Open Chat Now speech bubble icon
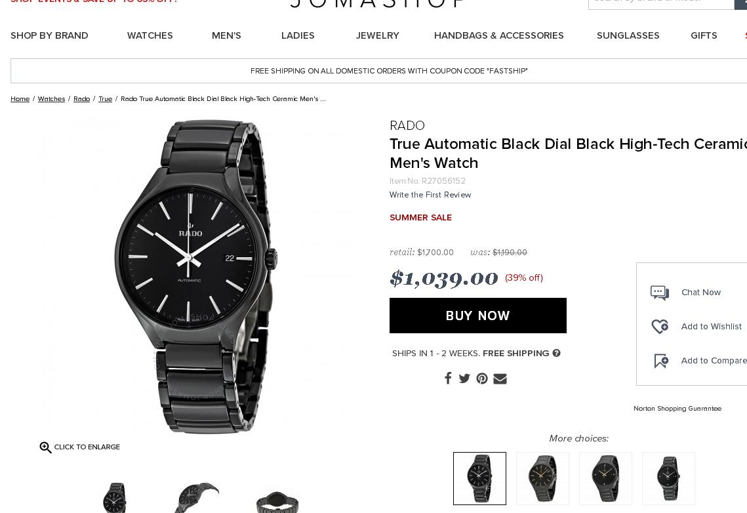 click(x=660, y=293)
